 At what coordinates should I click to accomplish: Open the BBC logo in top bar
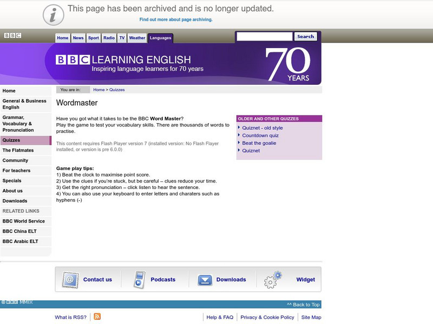(x=12, y=35)
